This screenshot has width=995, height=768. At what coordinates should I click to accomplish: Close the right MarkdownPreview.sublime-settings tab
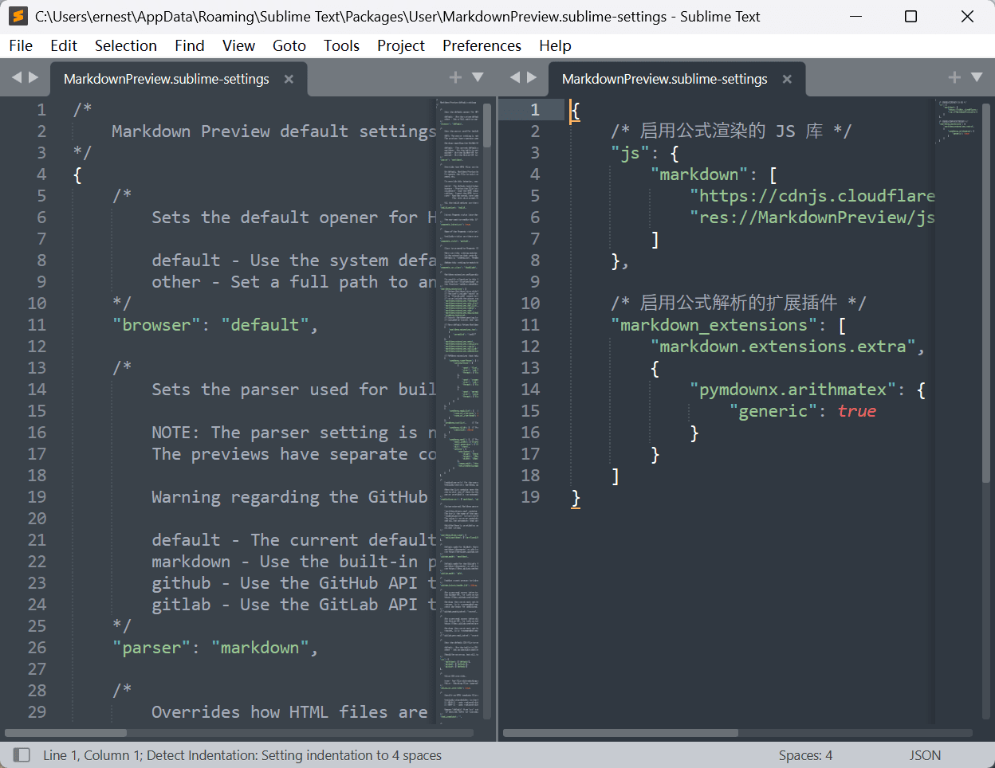coord(787,79)
